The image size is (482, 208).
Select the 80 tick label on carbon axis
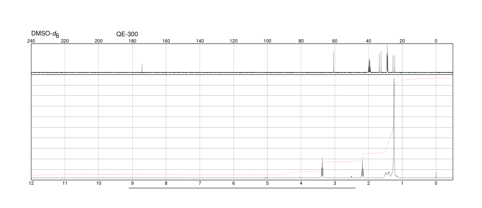pos(301,41)
